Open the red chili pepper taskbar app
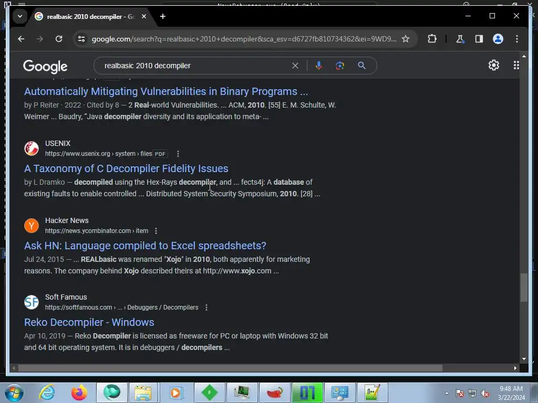Image resolution: width=538 pixels, height=403 pixels. (275, 393)
